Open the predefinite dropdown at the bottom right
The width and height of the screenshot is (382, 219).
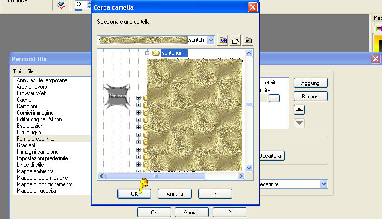pos(324,184)
